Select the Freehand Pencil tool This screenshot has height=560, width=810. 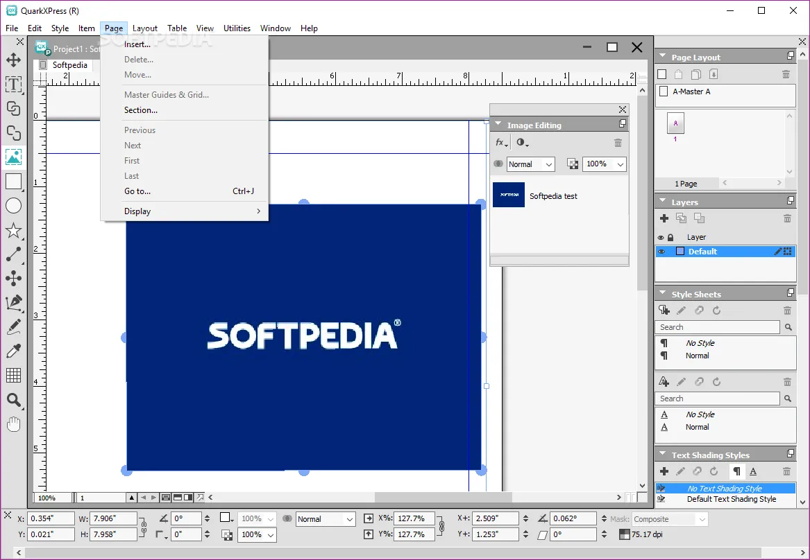point(13,327)
